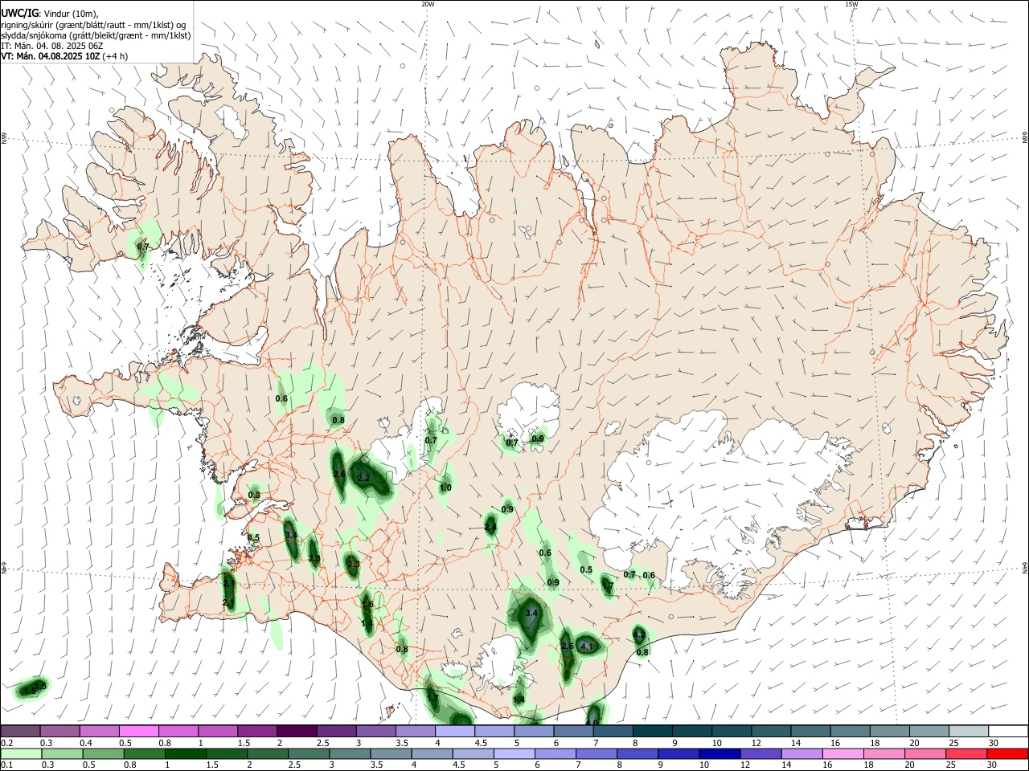Image resolution: width=1029 pixels, height=771 pixels.
Task: Click the 0.1 label in bottom legend row
Action: (x=6, y=765)
